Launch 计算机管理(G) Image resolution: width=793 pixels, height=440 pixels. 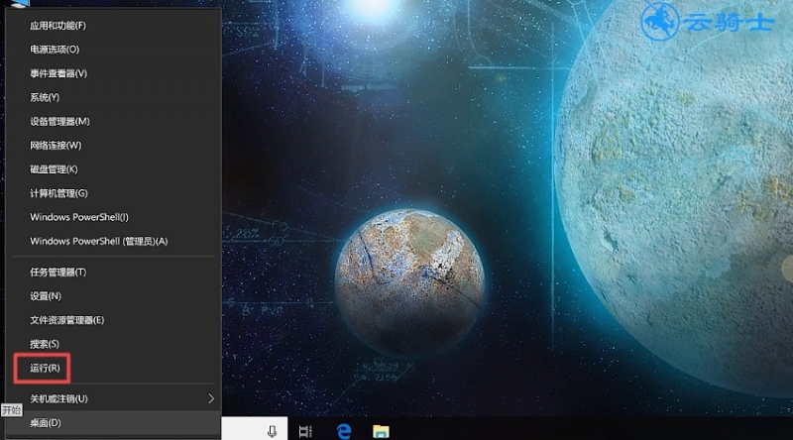[x=113, y=193]
